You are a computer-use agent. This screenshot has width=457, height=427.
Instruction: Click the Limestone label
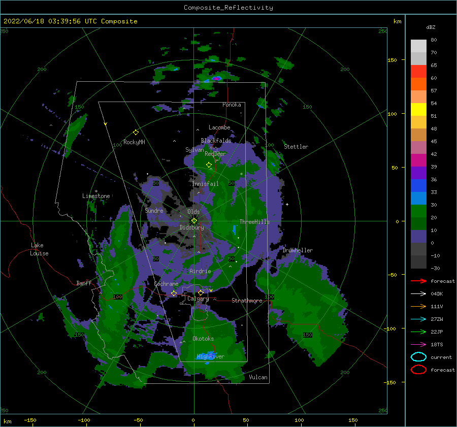[96, 196]
